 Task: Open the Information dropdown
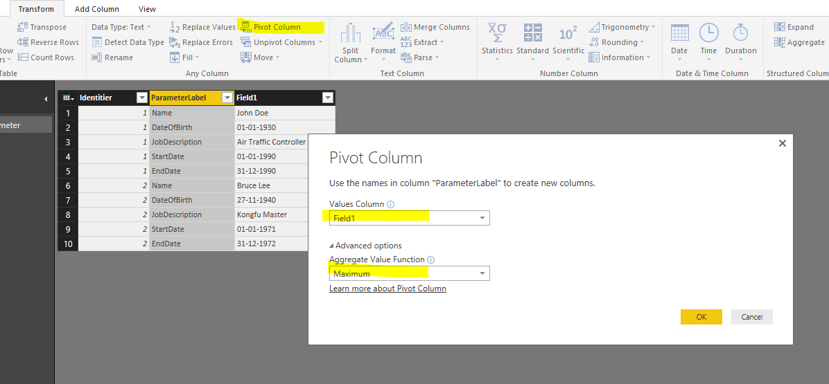[x=620, y=57]
